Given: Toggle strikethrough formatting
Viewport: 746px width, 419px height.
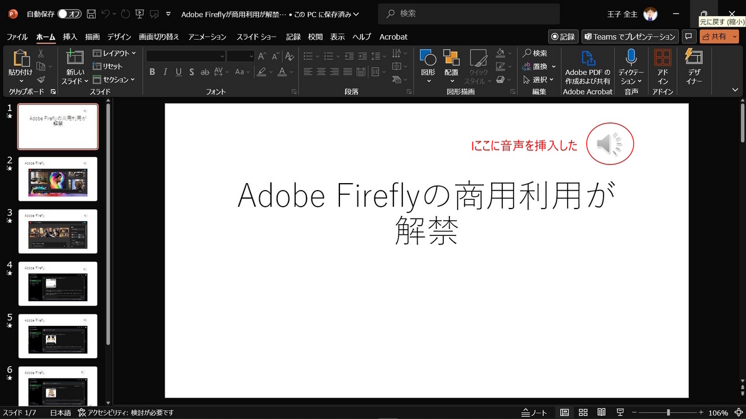Looking at the screenshot, I should tap(206, 72).
